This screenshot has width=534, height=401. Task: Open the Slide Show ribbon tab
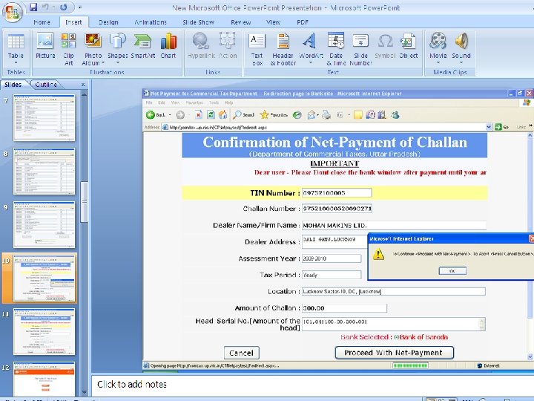coord(198,22)
